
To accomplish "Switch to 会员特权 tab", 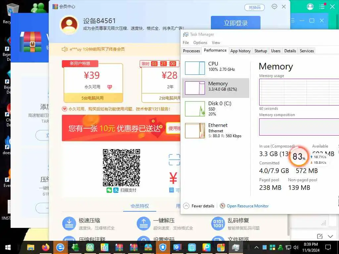I will tap(140, 206).
